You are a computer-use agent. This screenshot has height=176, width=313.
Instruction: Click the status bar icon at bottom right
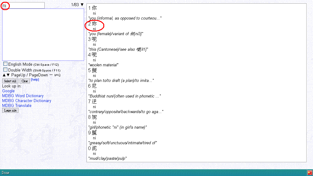(x=310, y=173)
